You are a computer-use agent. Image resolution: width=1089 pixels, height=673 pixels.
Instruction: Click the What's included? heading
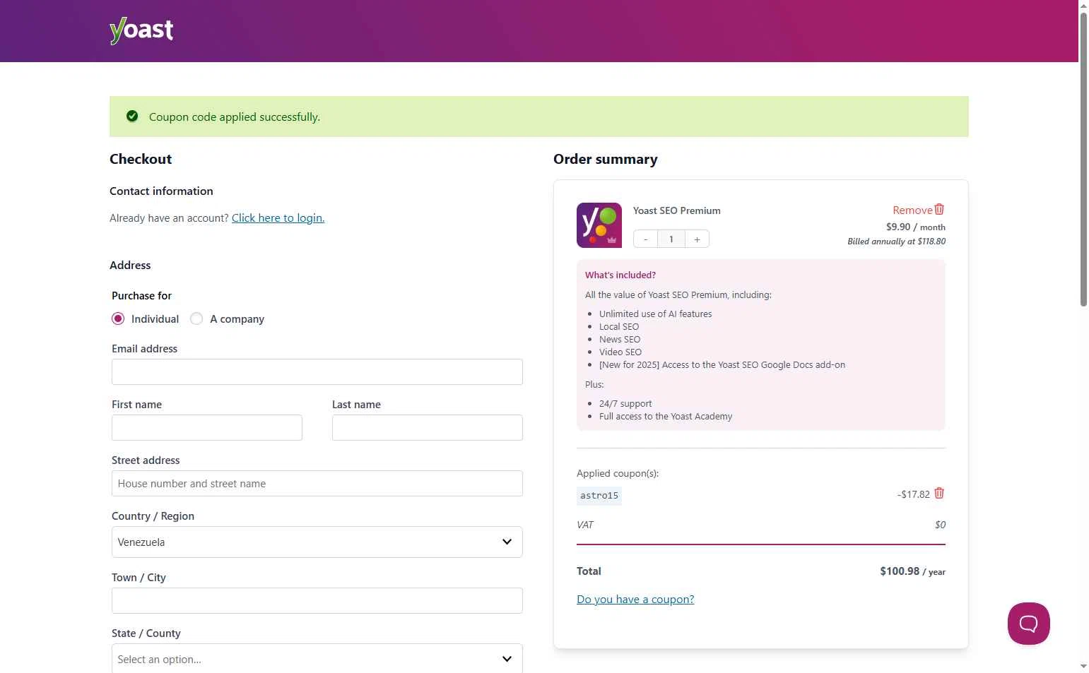click(620, 275)
